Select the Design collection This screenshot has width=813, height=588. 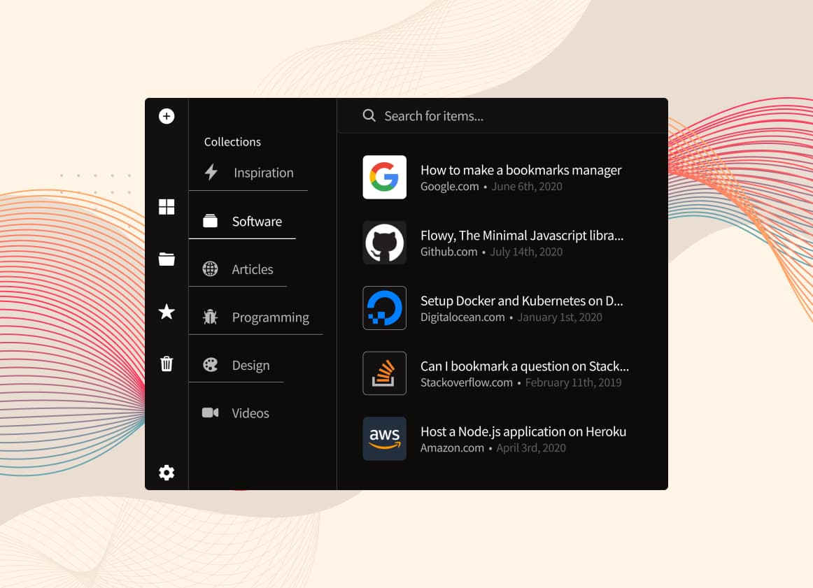(x=236, y=365)
